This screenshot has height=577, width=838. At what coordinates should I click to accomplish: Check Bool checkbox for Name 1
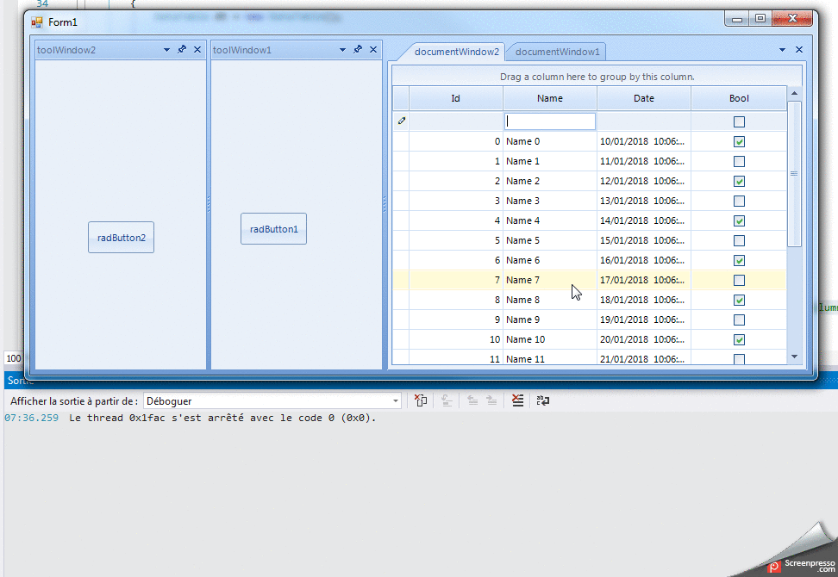click(739, 161)
